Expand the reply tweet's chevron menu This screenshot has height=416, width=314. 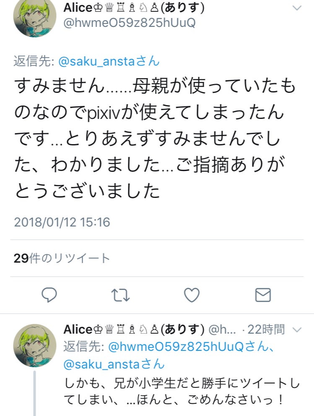(297, 330)
